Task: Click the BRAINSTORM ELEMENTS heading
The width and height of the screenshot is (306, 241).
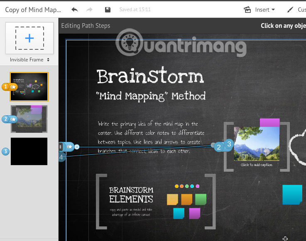Action: click(x=131, y=195)
